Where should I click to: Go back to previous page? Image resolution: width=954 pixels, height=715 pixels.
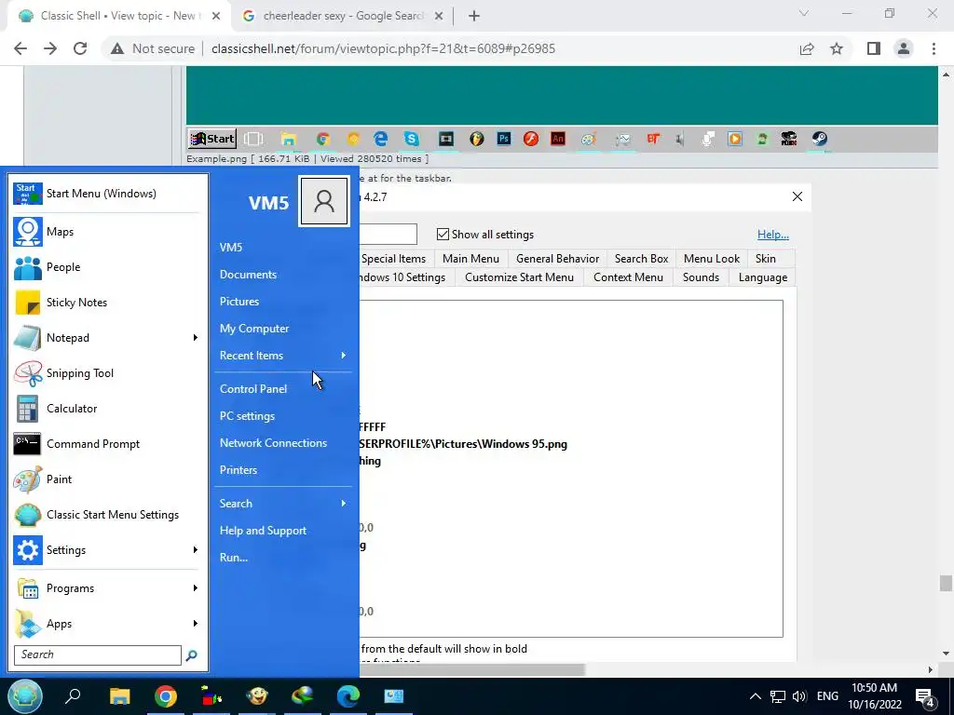tap(20, 48)
